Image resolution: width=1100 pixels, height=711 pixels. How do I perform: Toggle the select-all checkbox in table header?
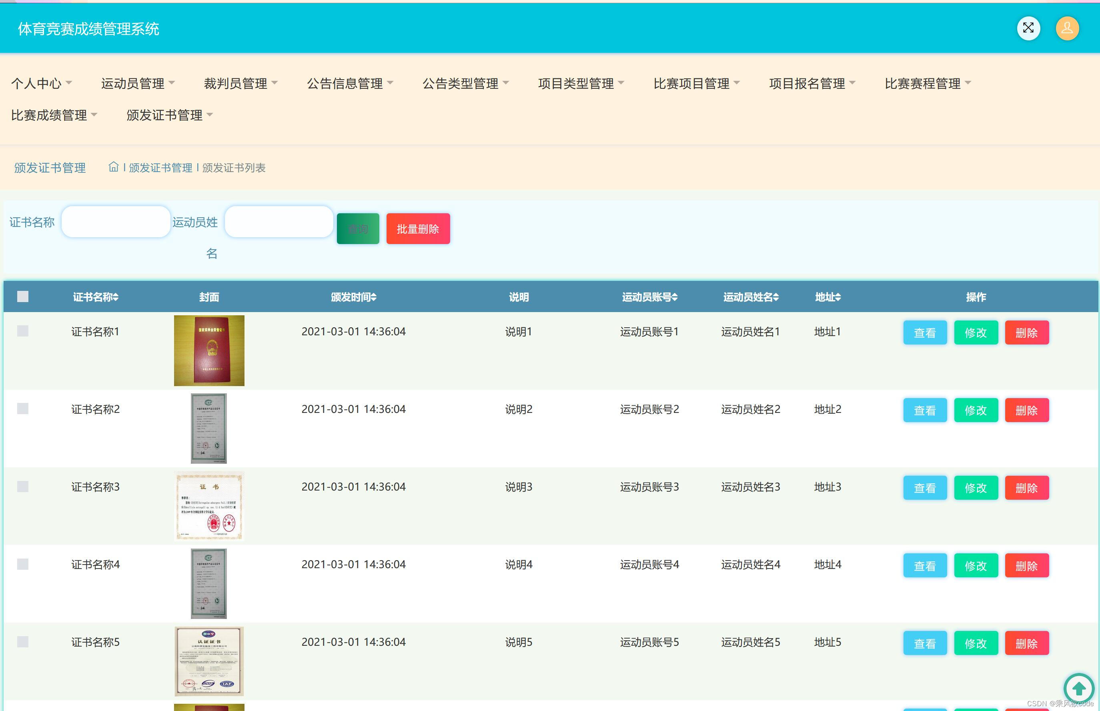click(x=23, y=296)
